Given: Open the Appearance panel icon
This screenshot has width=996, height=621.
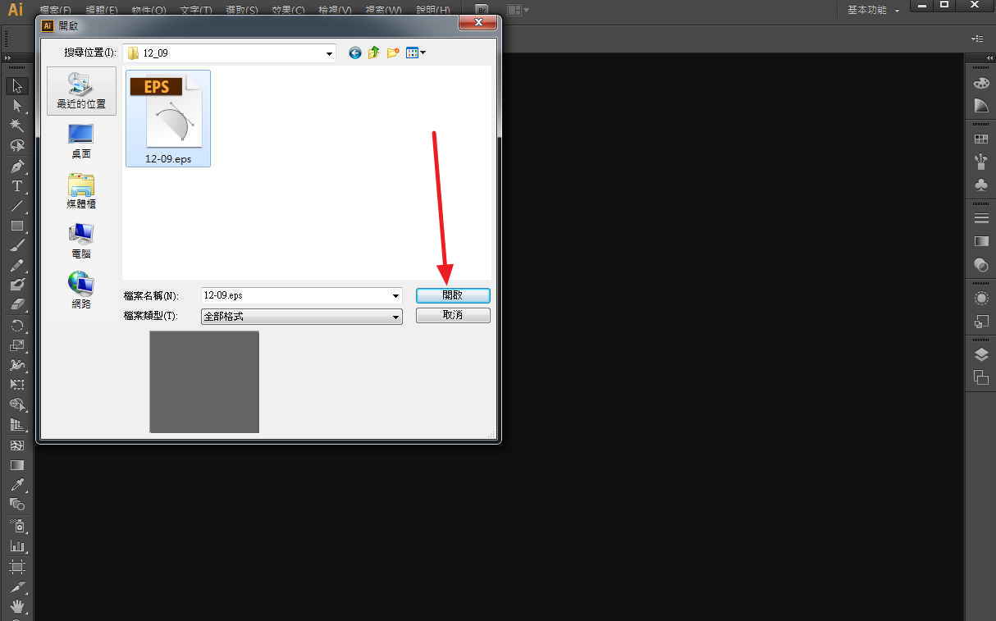Looking at the screenshot, I should pos(980,298).
